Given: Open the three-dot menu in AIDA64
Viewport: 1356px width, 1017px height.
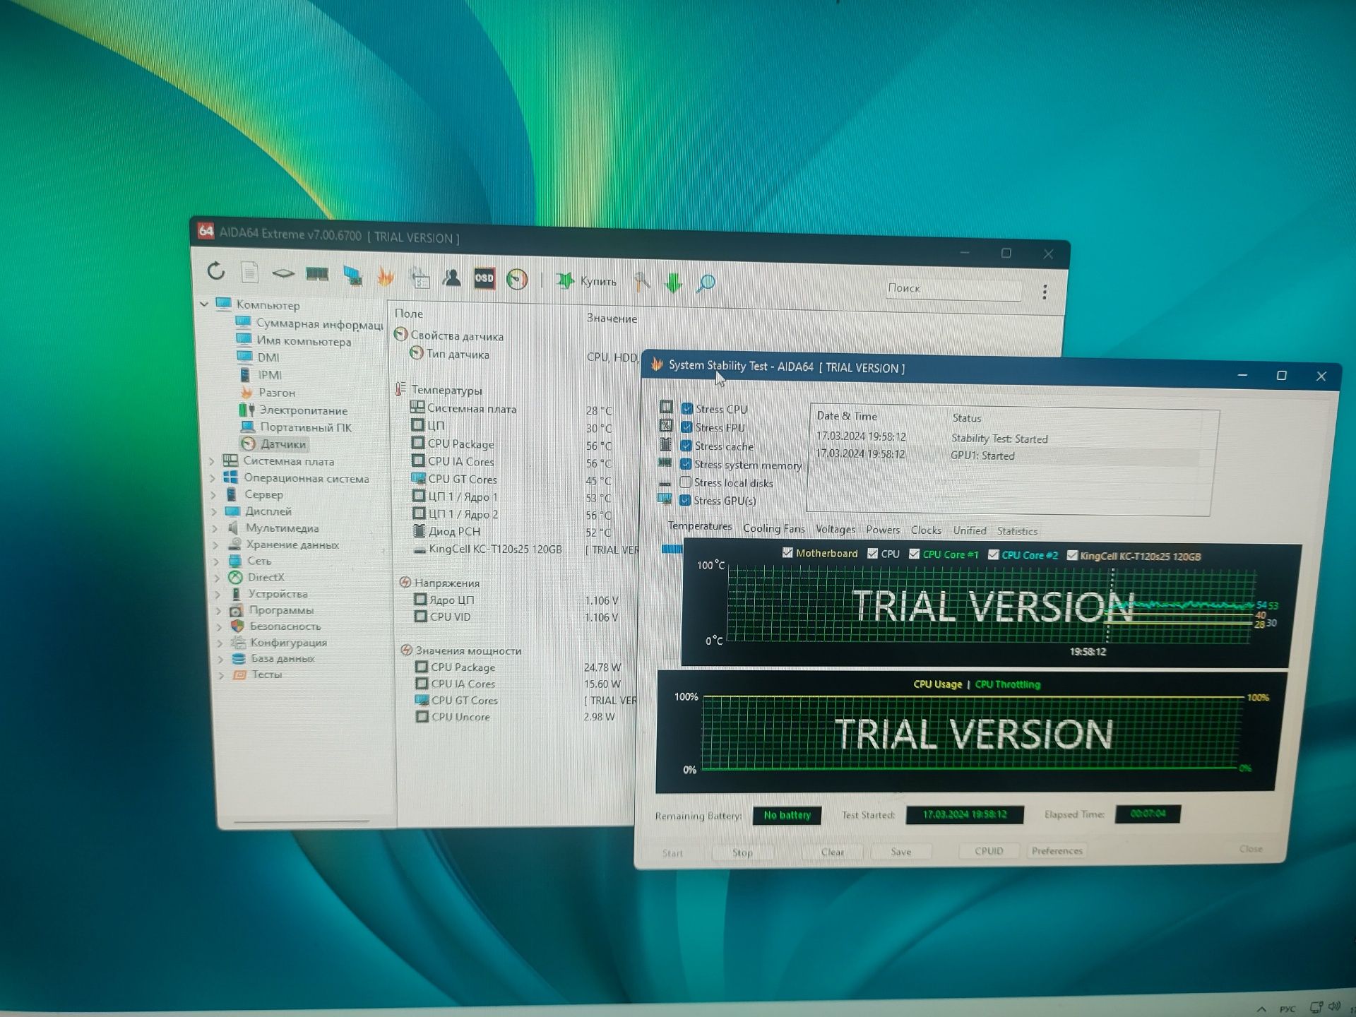Looking at the screenshot, I should click(1045, 292).
